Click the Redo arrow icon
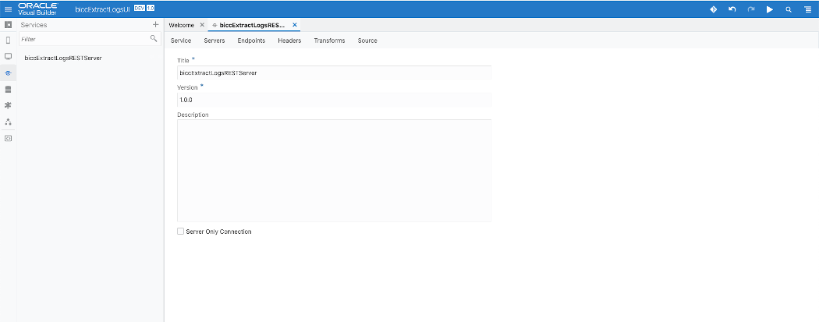 (751, 9)
